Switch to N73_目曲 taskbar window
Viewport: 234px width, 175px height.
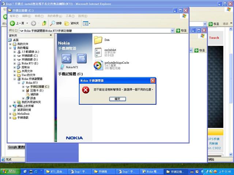(56, 172)
